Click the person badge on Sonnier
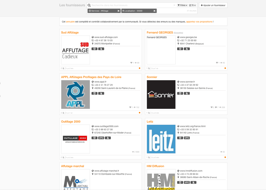The image size is (266, 190). pos(187,93)
